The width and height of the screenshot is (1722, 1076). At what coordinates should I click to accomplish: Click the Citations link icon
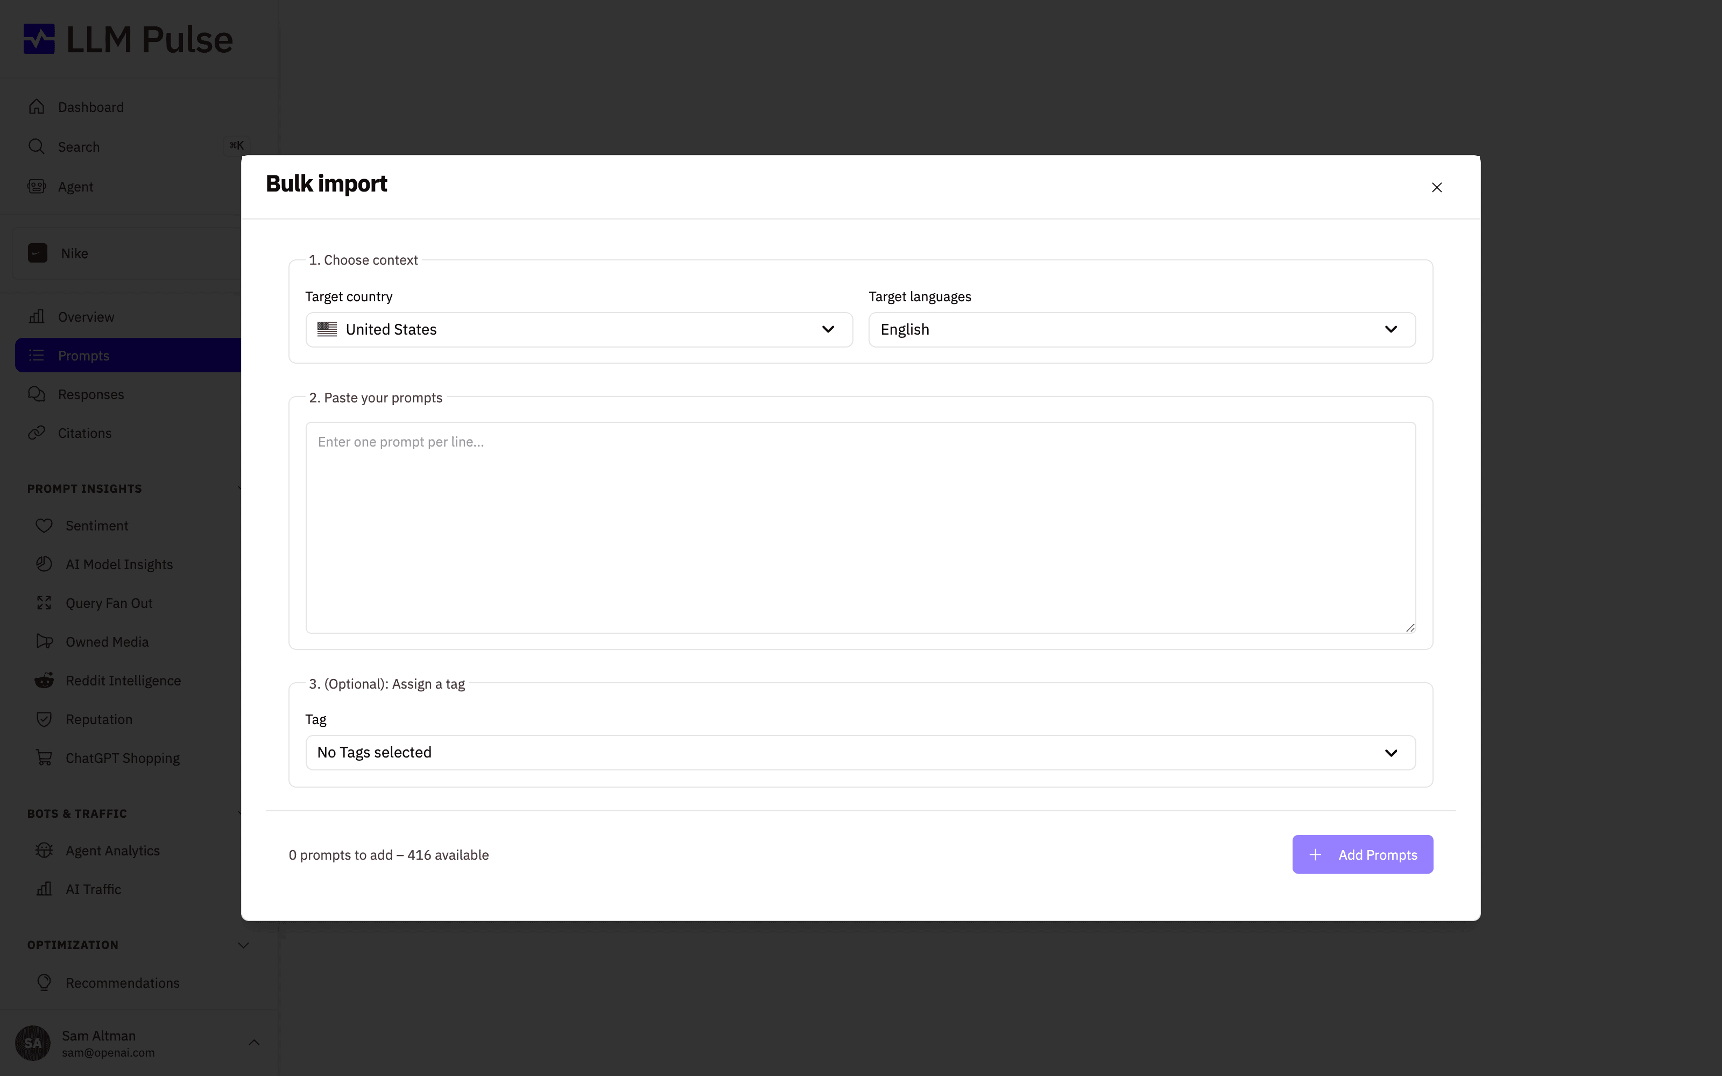pos(36,433)
